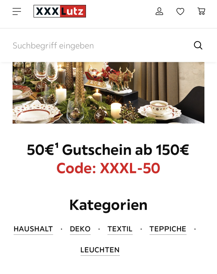The height and width of the screenshot is (274, 217).
Task: Select the HAUSHALT category
Action: pyautogui.click(x=33, y=229)
